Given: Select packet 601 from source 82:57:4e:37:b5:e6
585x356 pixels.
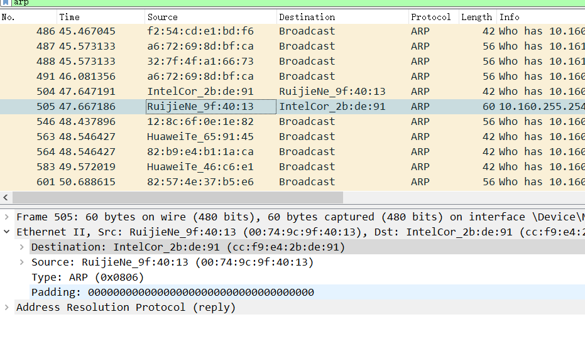Looking at the screenshot, I should coord(293,182).
